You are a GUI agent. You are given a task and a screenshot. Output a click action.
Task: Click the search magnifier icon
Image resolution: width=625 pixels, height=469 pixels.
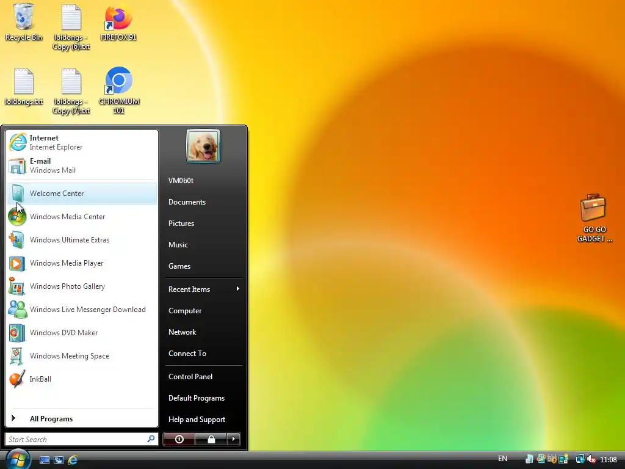pyautogui.click(x=151, y=438)
